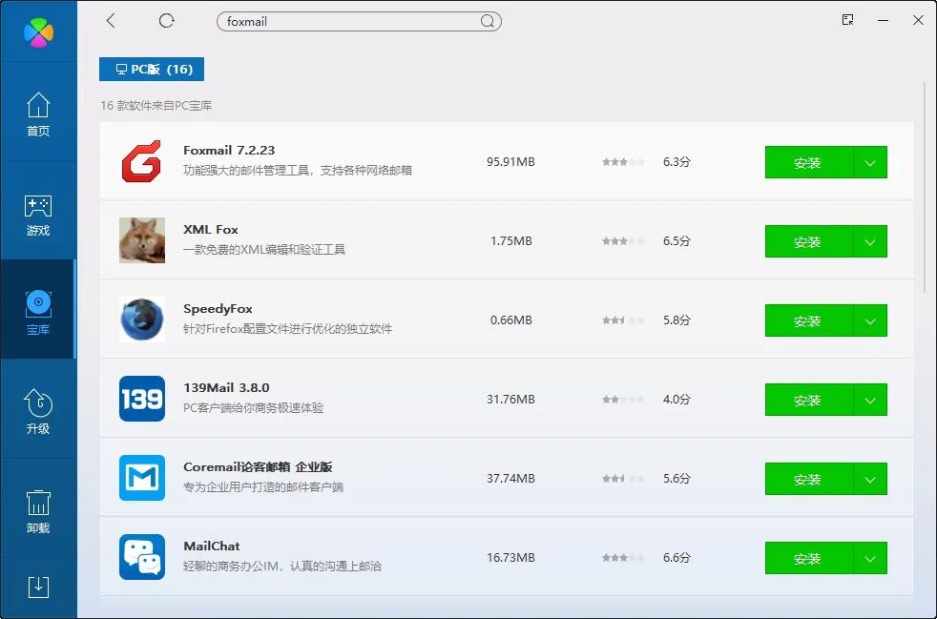Open the skin/menu icon in the title bar

coord(847,20)
